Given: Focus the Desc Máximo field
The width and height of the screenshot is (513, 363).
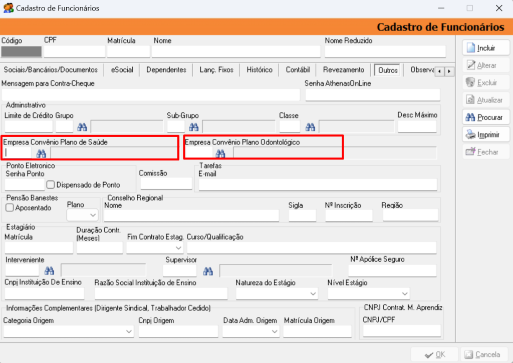Looking at the screenshot, I should tap(417, 126).
